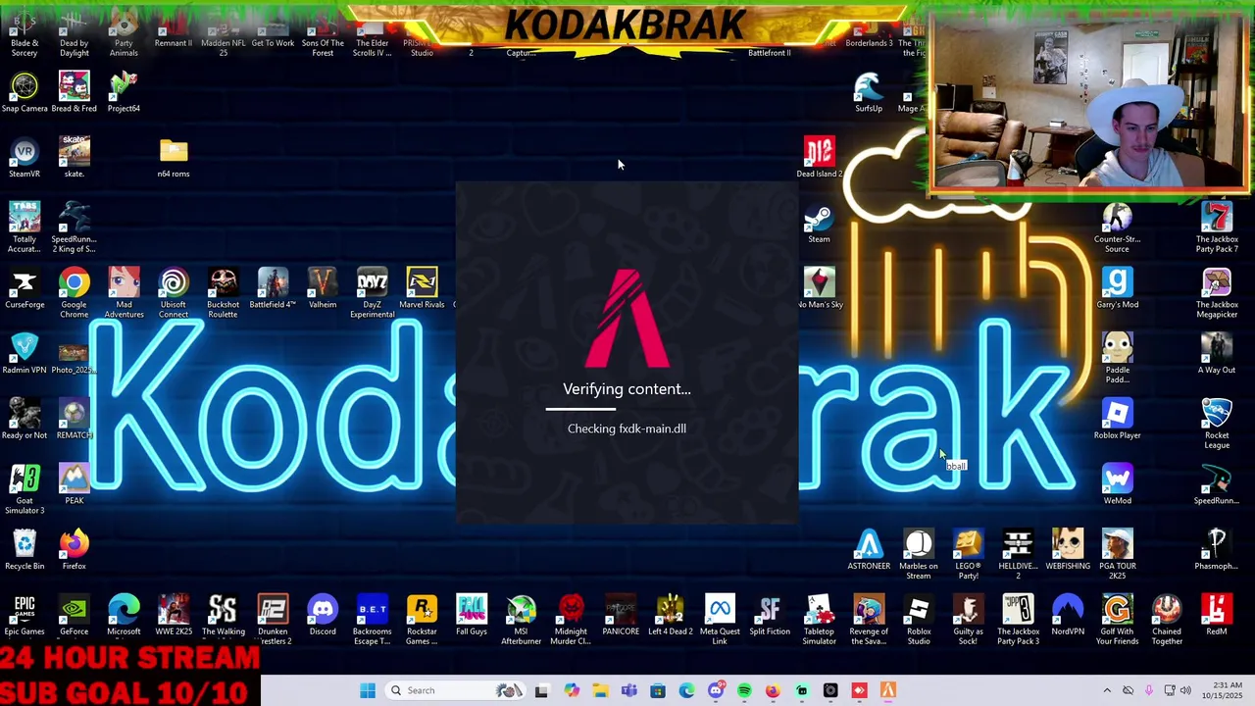
Task: Launch Counter-Strike Source shortcut
Action: click(1117, 227)
